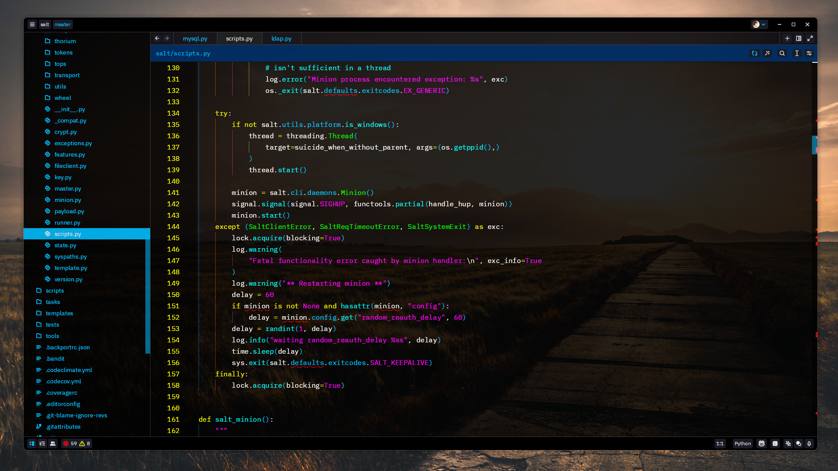The width and height of the screenshot is (838, 471).
Task: Expand the transport folder
Action: (x=87, y=75)
